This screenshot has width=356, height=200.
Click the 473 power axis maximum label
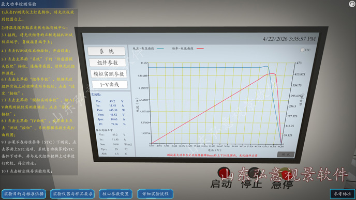tap(299, 63)
